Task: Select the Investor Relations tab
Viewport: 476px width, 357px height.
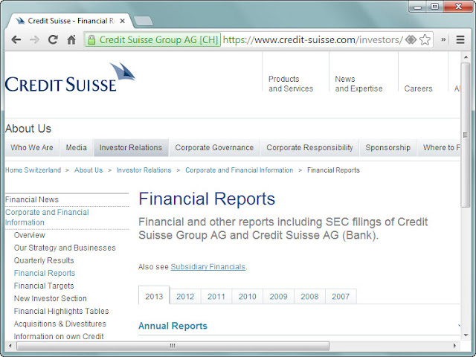Action: click(x=131, y=147)
